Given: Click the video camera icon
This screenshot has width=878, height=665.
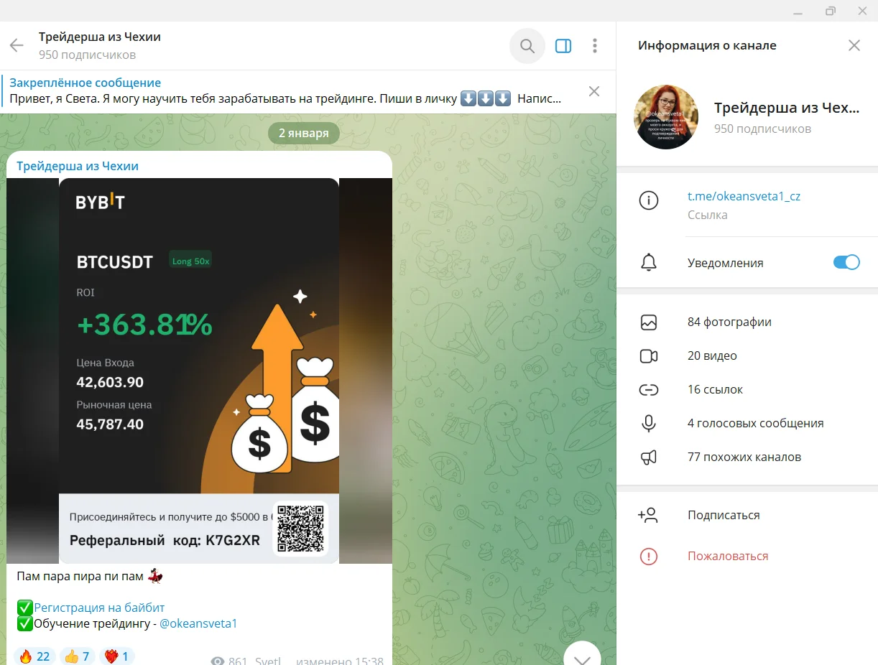Looking at the screenshot, I should point(649,356).
